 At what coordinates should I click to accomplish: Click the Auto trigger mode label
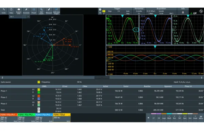coord(128,11)
